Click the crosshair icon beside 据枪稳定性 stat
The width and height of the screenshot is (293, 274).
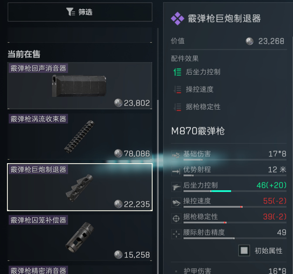(176, 218)
